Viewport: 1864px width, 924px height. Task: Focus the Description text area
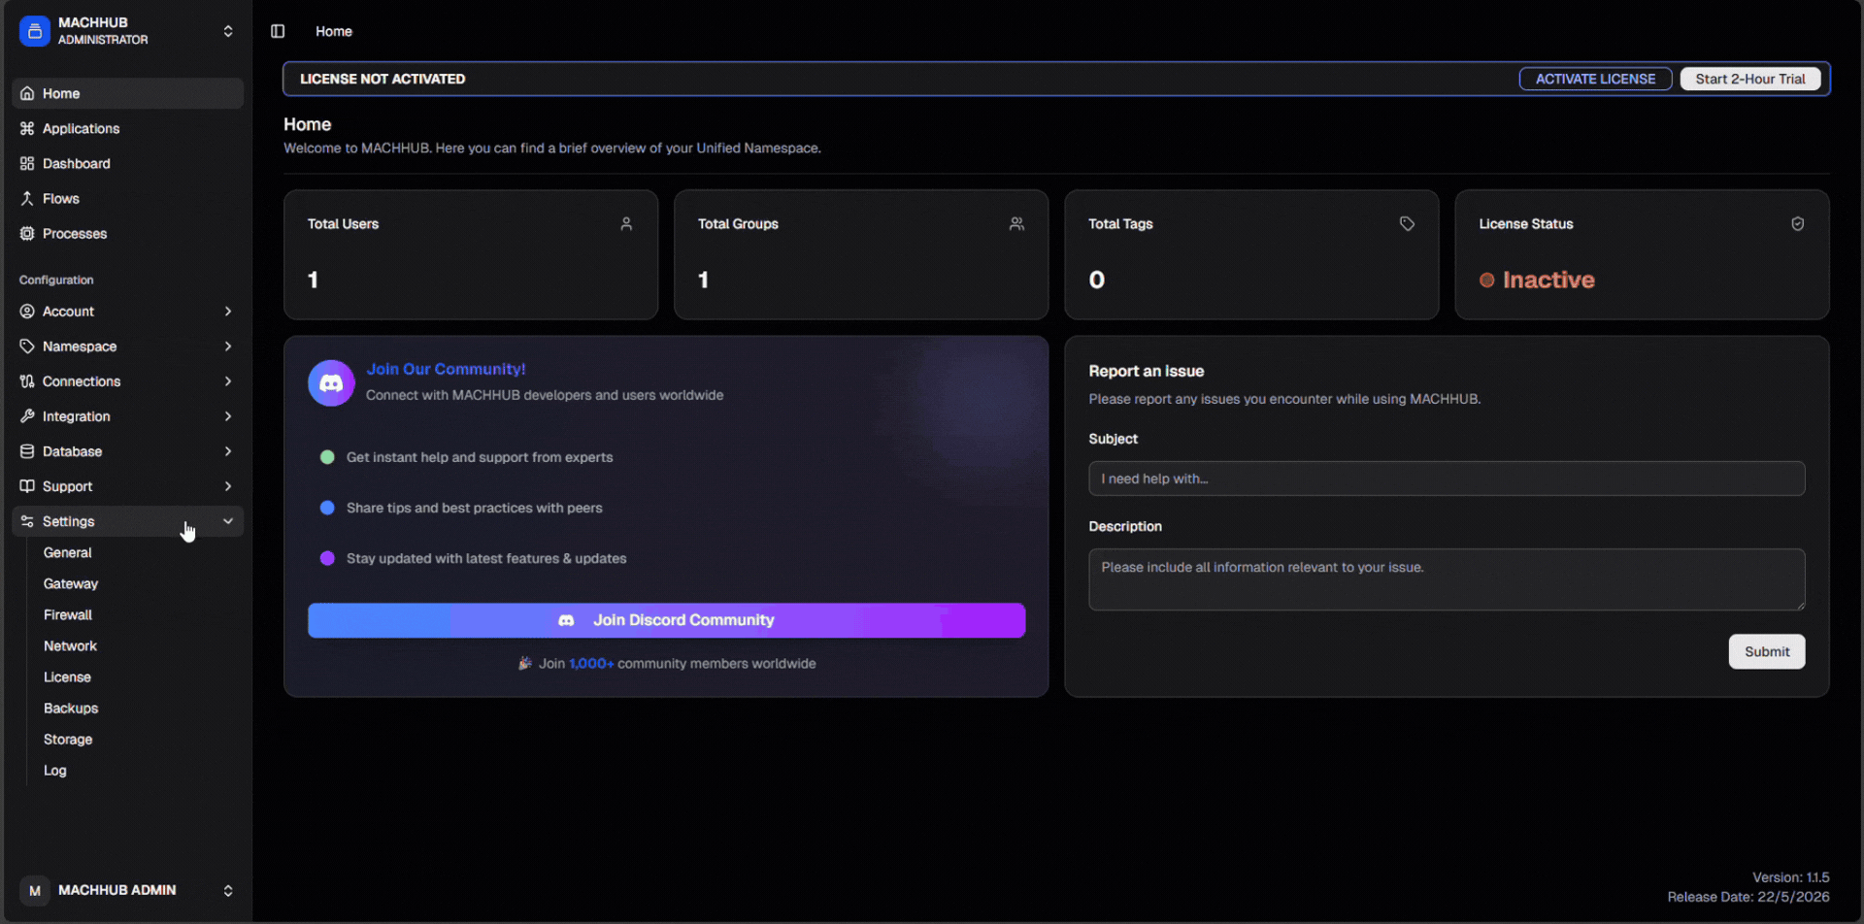(x=1447, y=579)
